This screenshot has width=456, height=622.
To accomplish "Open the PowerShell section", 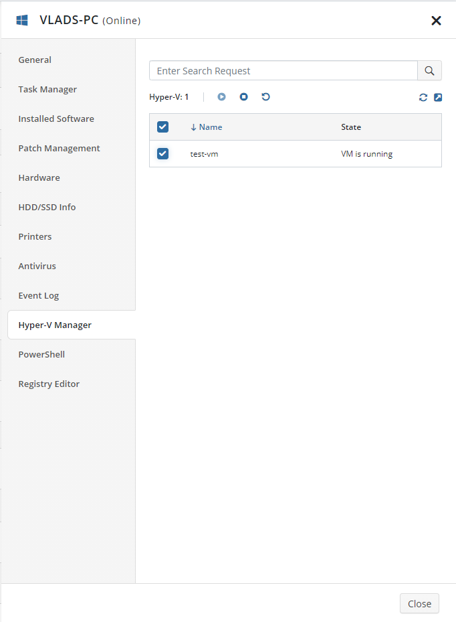I will click(x=41, y=354).
